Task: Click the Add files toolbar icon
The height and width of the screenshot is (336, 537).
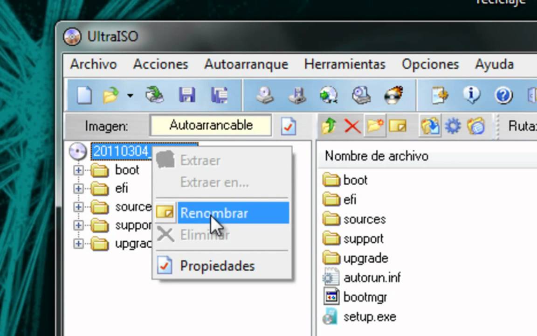Action: point(440,95)
